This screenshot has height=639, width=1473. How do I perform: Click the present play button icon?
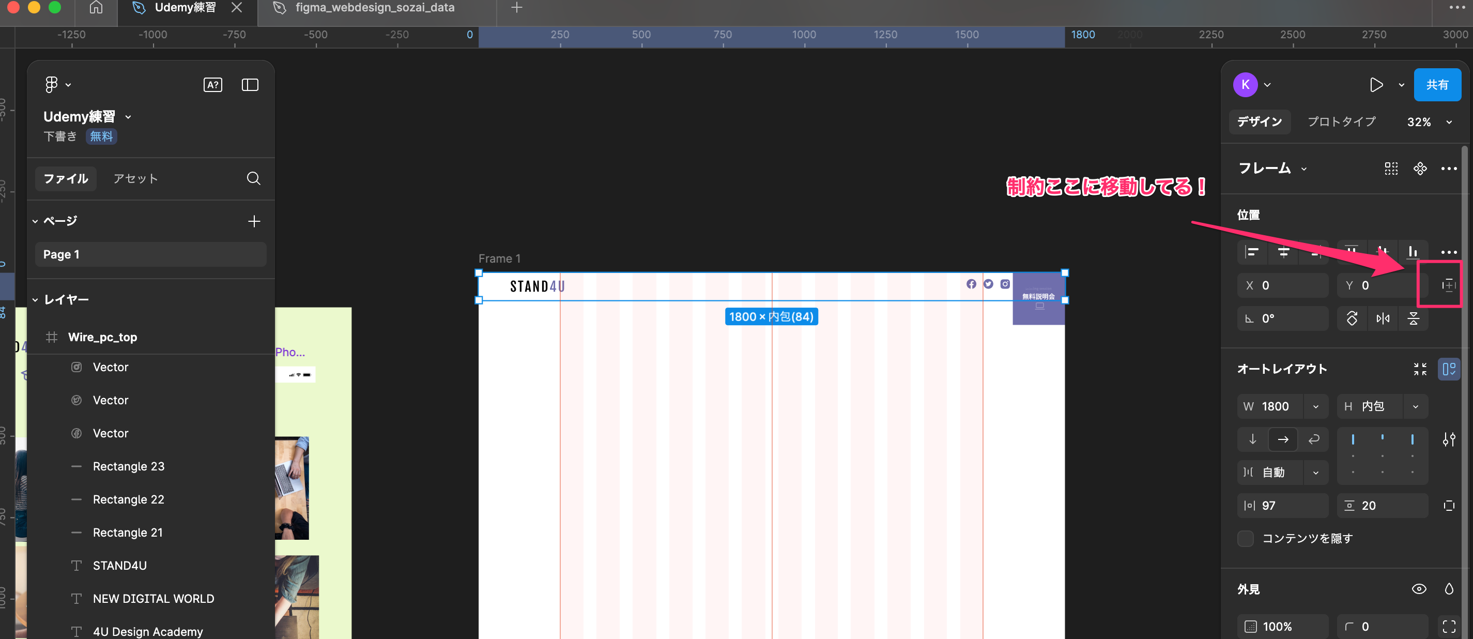tap(1376, 85)
